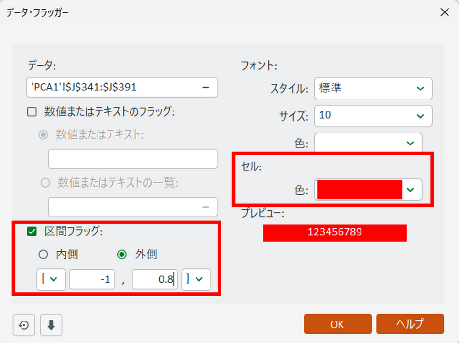Open the right bracket type dropdown
Image resolution: width=459 pixels, height=343 pixels.
(x=196, y=280)
